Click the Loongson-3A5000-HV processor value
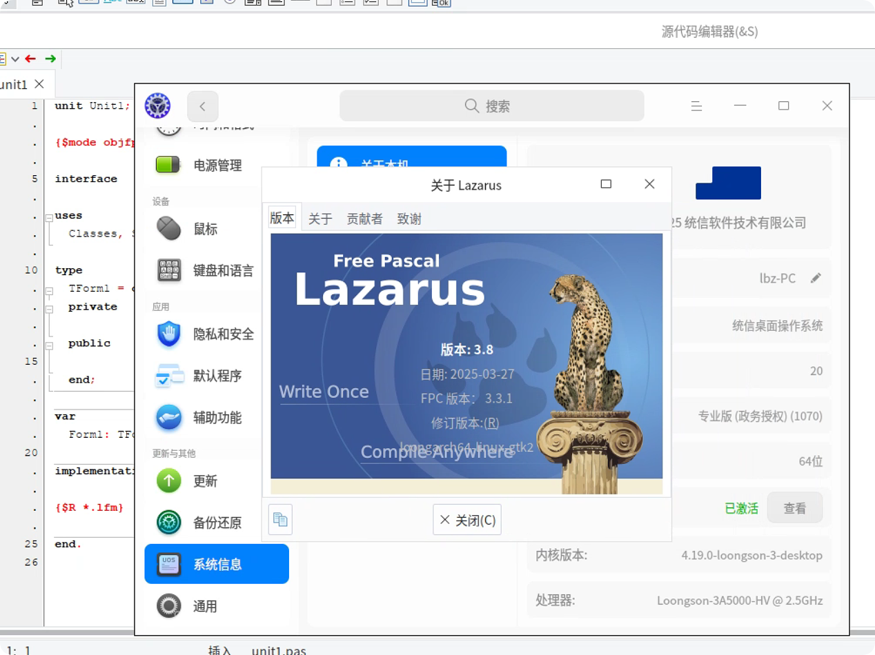Image resolution: width=875 pixels, height=655 pixels. [x=740, y=601]
